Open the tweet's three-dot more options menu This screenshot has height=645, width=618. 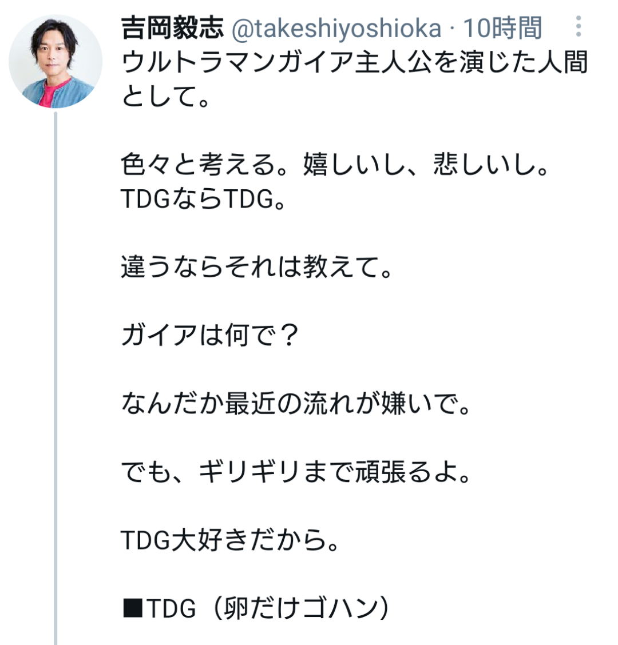(x=579, y=27)
